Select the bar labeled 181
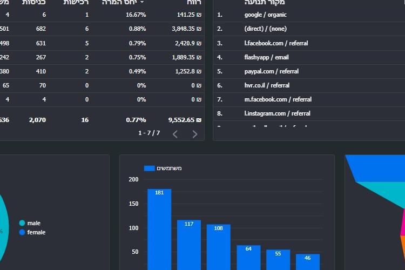405x270 pixels. pyautogui.click(x=159, y=230)
